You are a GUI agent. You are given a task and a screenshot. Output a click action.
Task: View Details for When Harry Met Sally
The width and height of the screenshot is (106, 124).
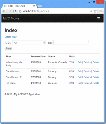(87, 62)
